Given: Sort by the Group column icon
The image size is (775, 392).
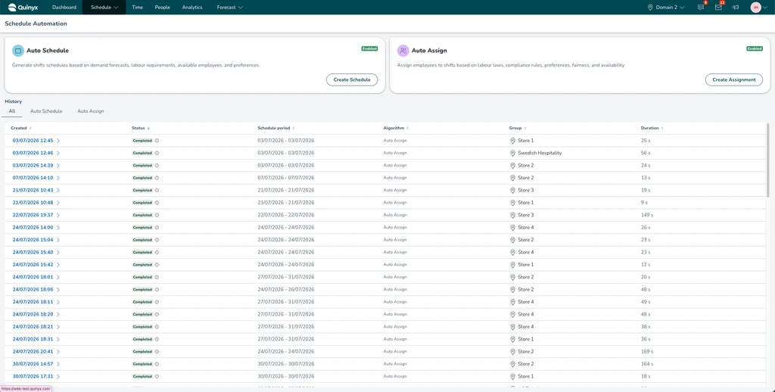Looking at the screenshot, I should (x=525, y=128).
